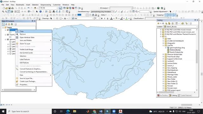Open the Georeferencing dropdown menu
The width and height of the screenshot is (203, 114).
pyautogui.click(x=84, y=11)
